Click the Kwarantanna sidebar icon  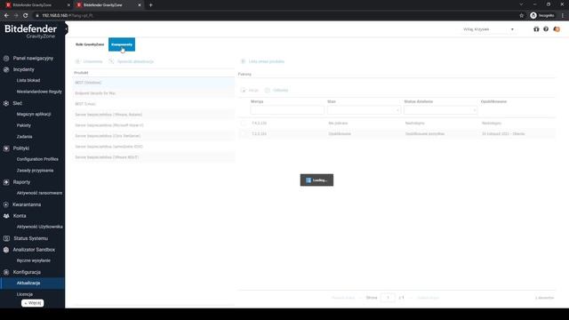[x=6, y=204]
